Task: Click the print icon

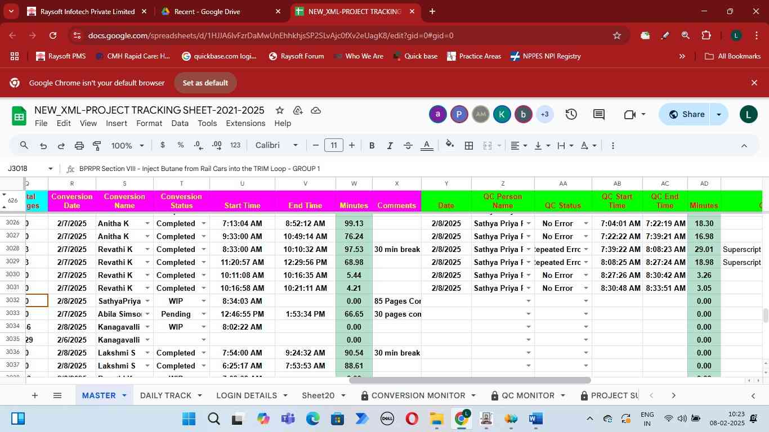Action: tap(79, 146)
